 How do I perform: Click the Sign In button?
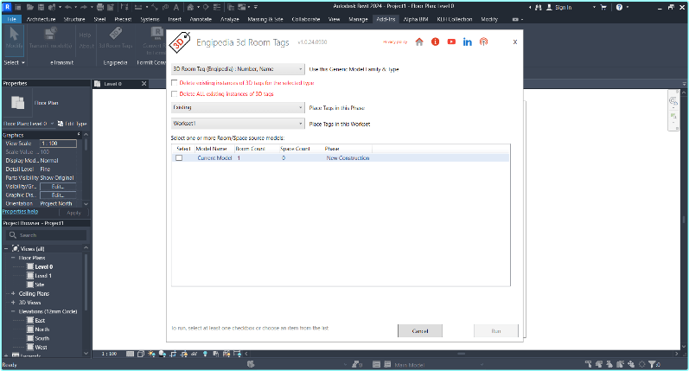click(559, 7)
